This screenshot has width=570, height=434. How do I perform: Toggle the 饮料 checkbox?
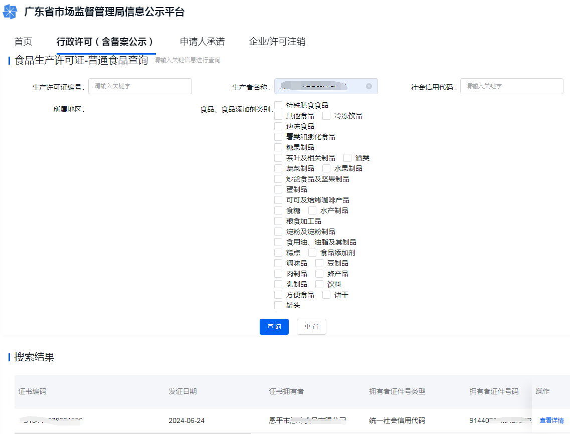coord(319,284)
